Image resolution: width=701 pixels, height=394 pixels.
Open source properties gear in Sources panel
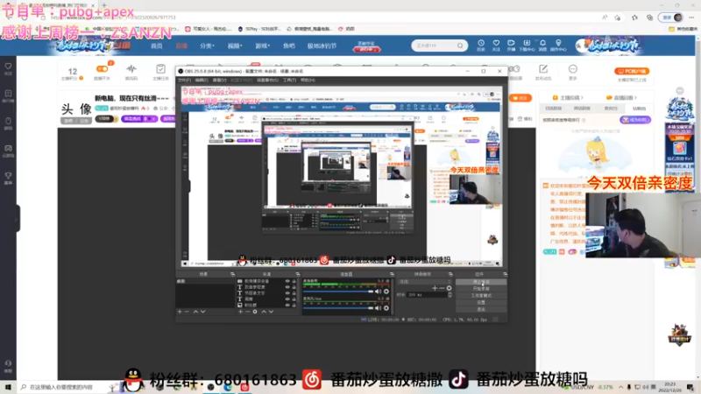255,312
